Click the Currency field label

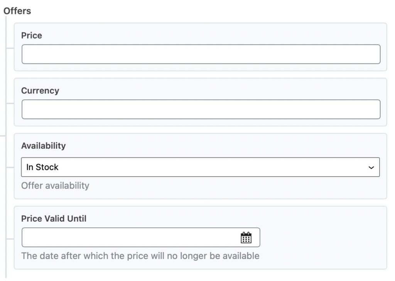40,91
